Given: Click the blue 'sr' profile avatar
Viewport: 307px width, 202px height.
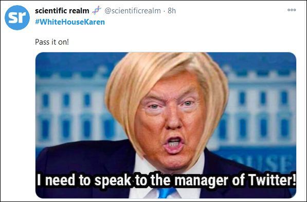Looking at the screenshot, I should point(17,17).
